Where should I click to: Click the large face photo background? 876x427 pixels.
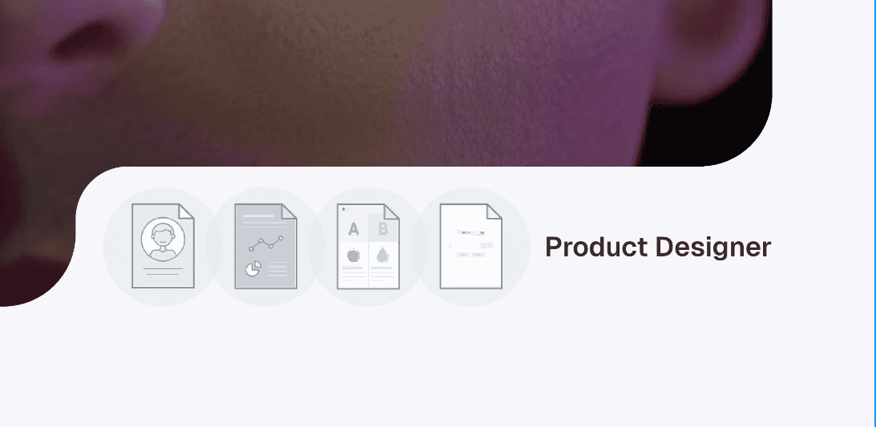pos(386,84)
